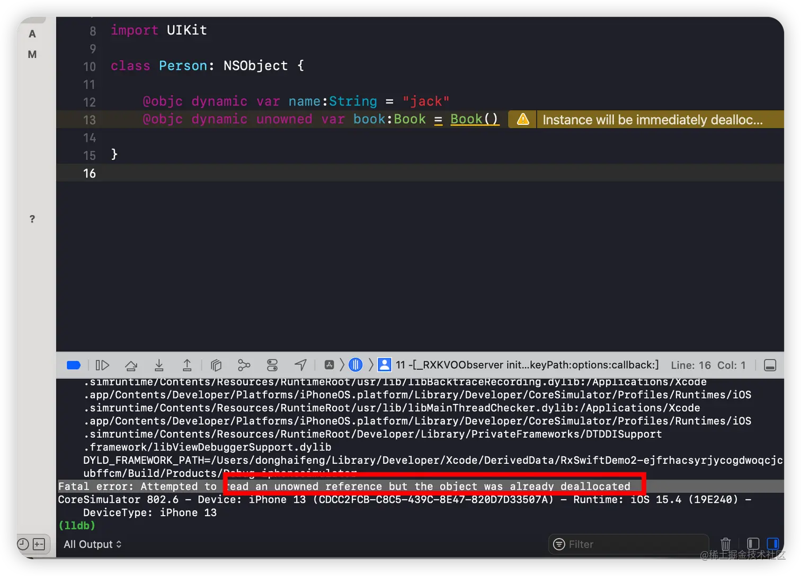Open Debug View Hierarchy icon

216,365
